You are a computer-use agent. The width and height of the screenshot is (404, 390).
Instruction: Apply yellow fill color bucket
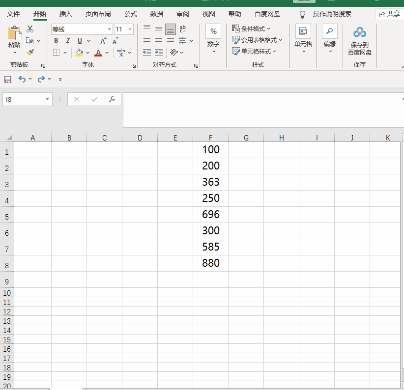79,53
